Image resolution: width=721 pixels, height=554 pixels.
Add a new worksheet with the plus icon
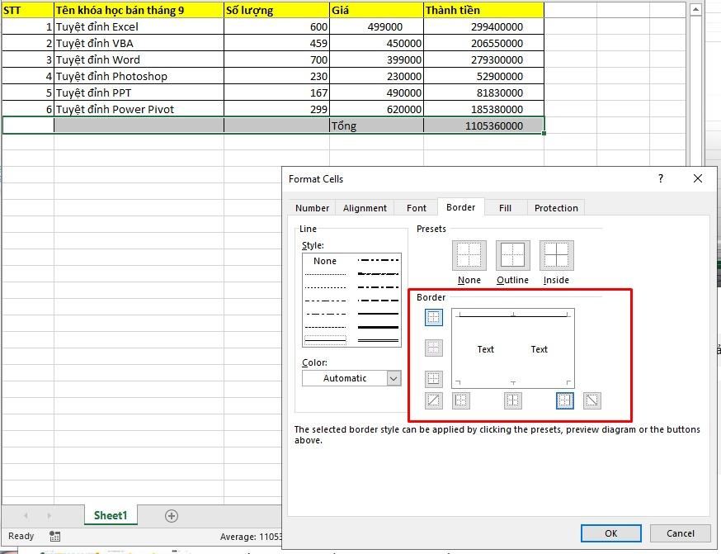click(170, 514)
